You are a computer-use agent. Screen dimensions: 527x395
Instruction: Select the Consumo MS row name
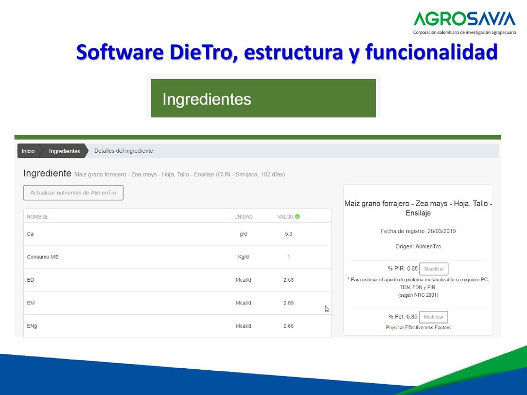[43, 257]
